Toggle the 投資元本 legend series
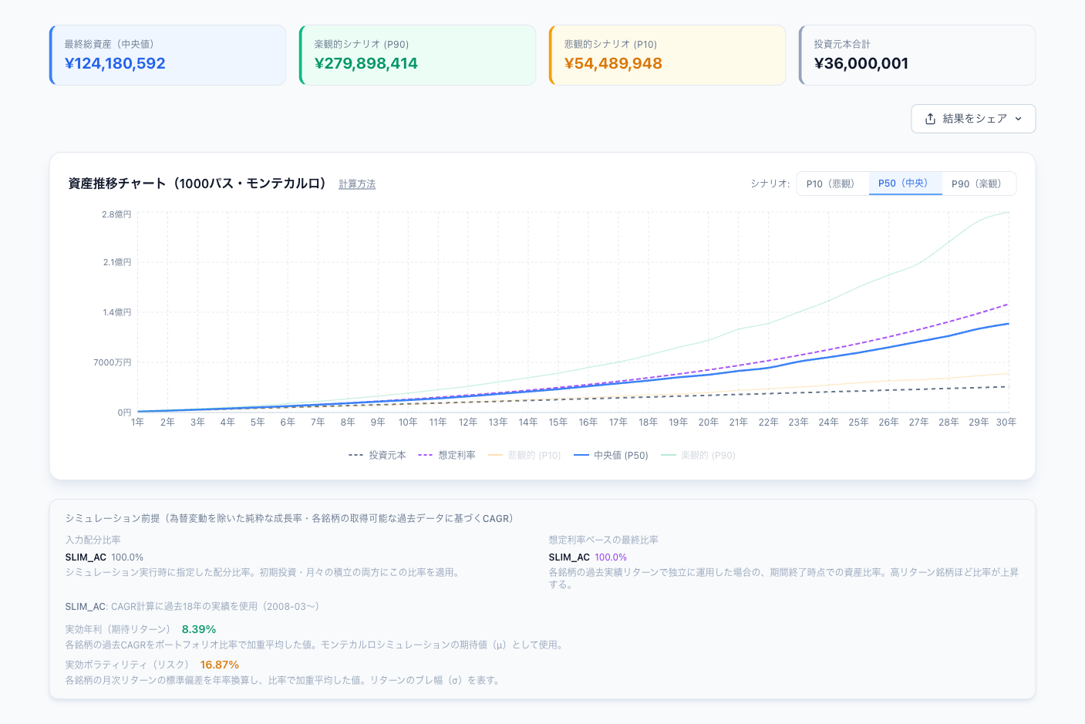The image size is (1085, 724). [x=377, y=456]
